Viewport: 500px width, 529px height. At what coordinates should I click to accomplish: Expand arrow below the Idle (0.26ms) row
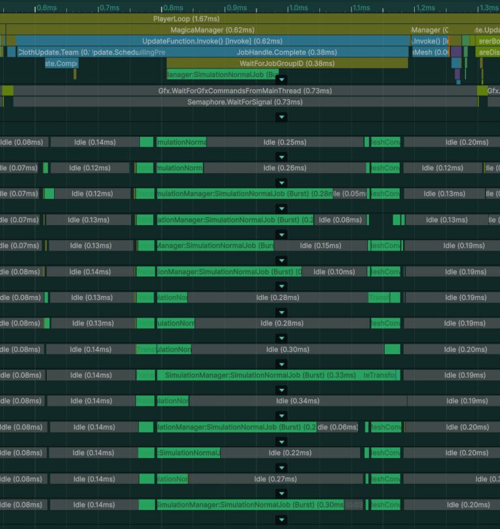pyautogui.click(x=281, y=183)
